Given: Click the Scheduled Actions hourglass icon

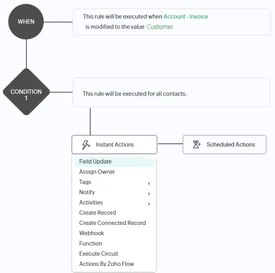Looking at the screenshot, I should [197, 145].
